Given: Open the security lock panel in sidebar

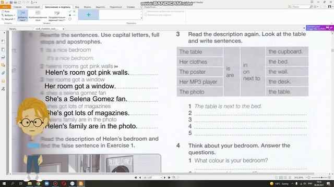Looking at the screenshot, I should (3, 81).
